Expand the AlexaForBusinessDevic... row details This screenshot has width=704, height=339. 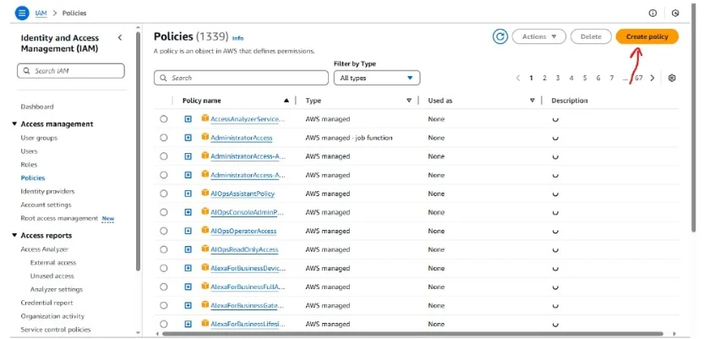tap(188, 269)
